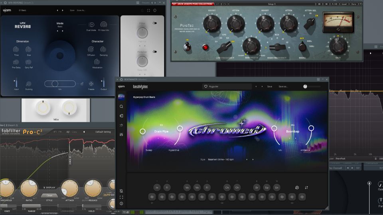The image size is (383, 215).
Task: Toggle the Finisher switch in the reverb panel
Action: (154, 51)
